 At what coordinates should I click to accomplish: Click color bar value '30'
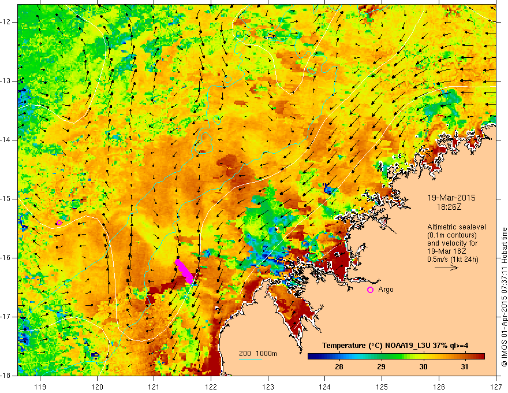click(x=423, y=367)
